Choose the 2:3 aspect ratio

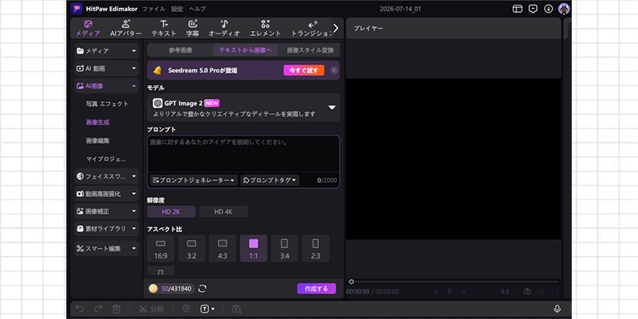pos(315,248)
